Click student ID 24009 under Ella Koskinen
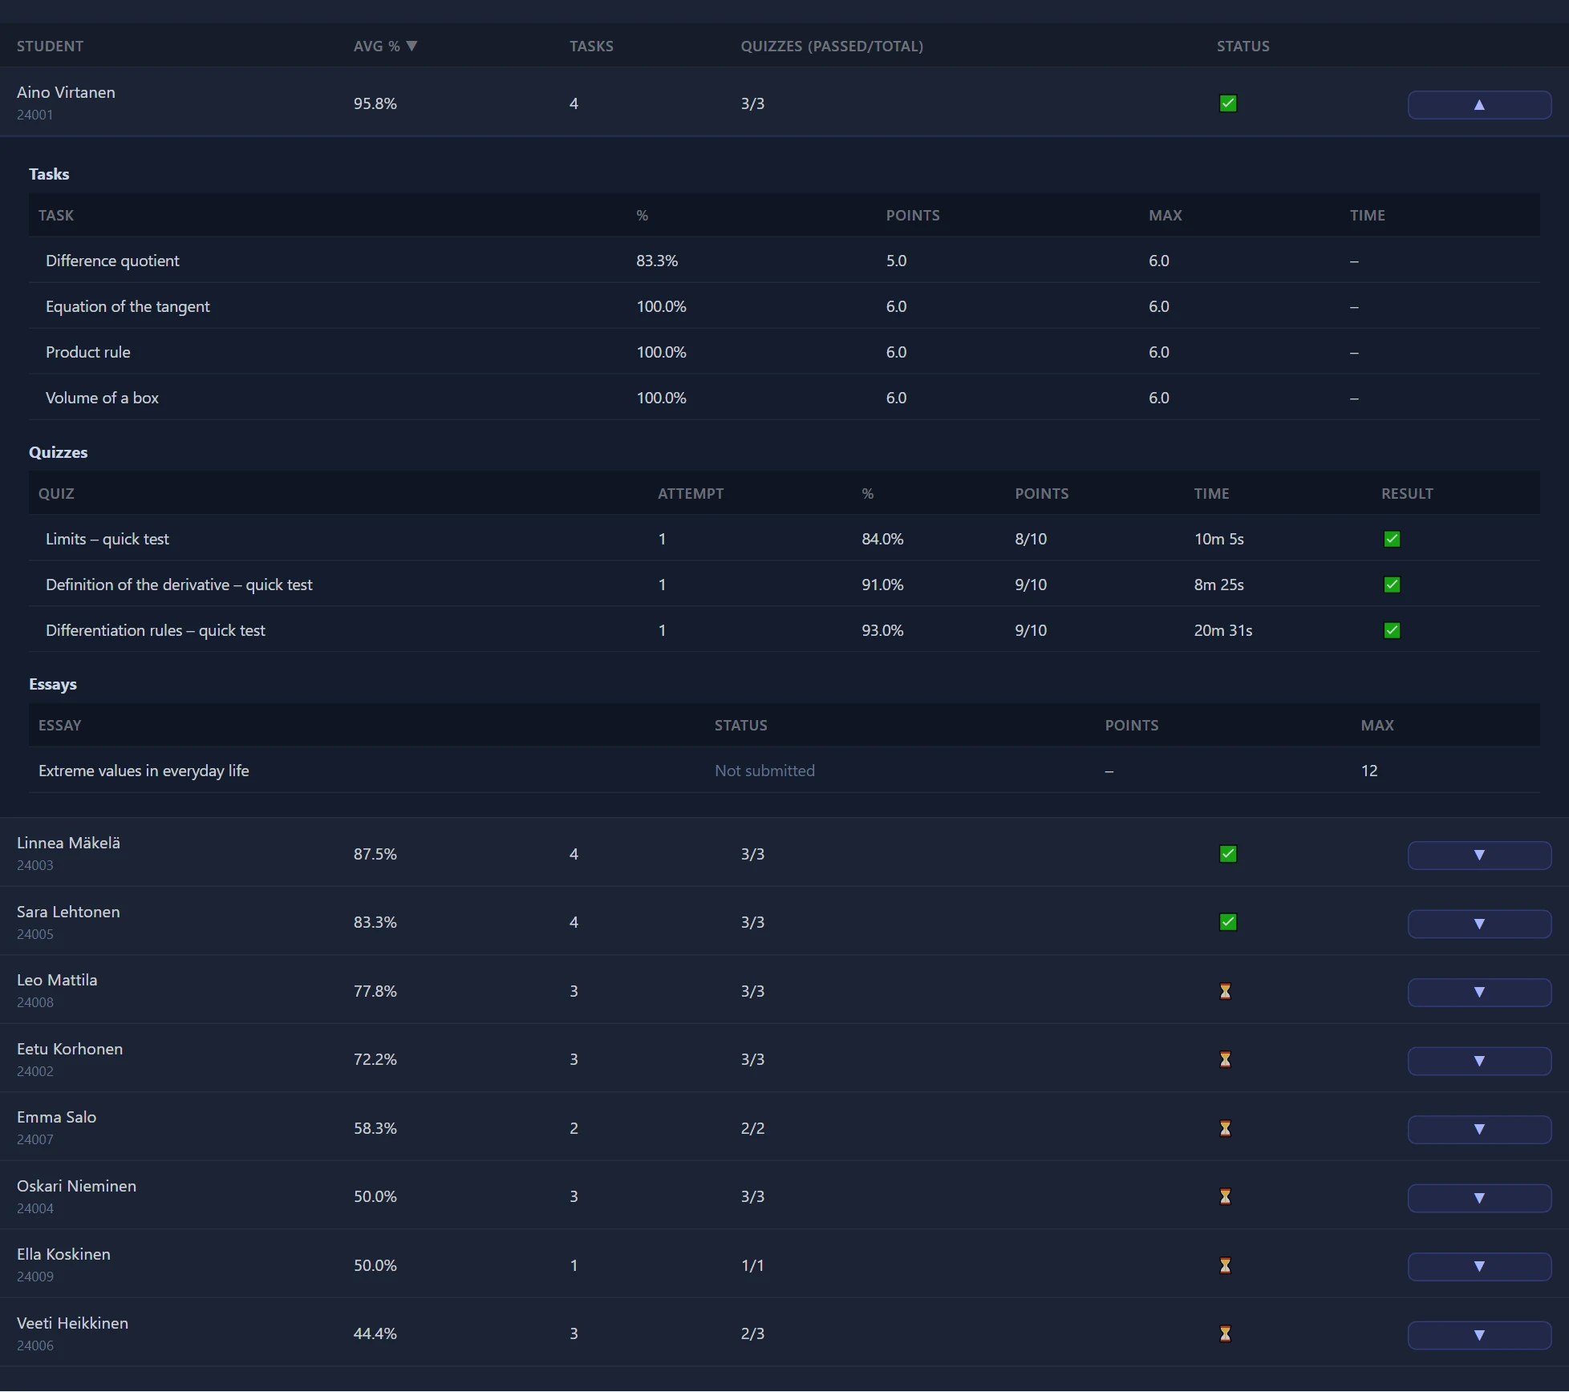Viewport: 1569px width, 1392px height. click(35, 1277)
